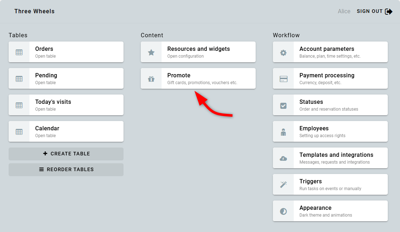Click the Three Wheels title
The height and width of the screenshot is (232, 400).
click(x=34, y=11)
